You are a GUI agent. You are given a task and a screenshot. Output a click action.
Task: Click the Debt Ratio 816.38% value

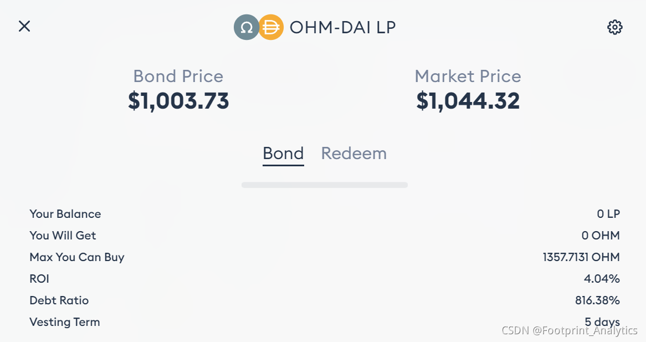597,300
